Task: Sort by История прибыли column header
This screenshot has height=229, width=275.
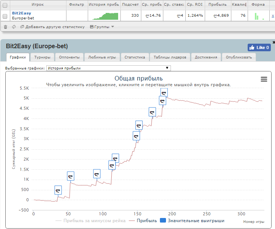Action: click(x=104, y=5)
